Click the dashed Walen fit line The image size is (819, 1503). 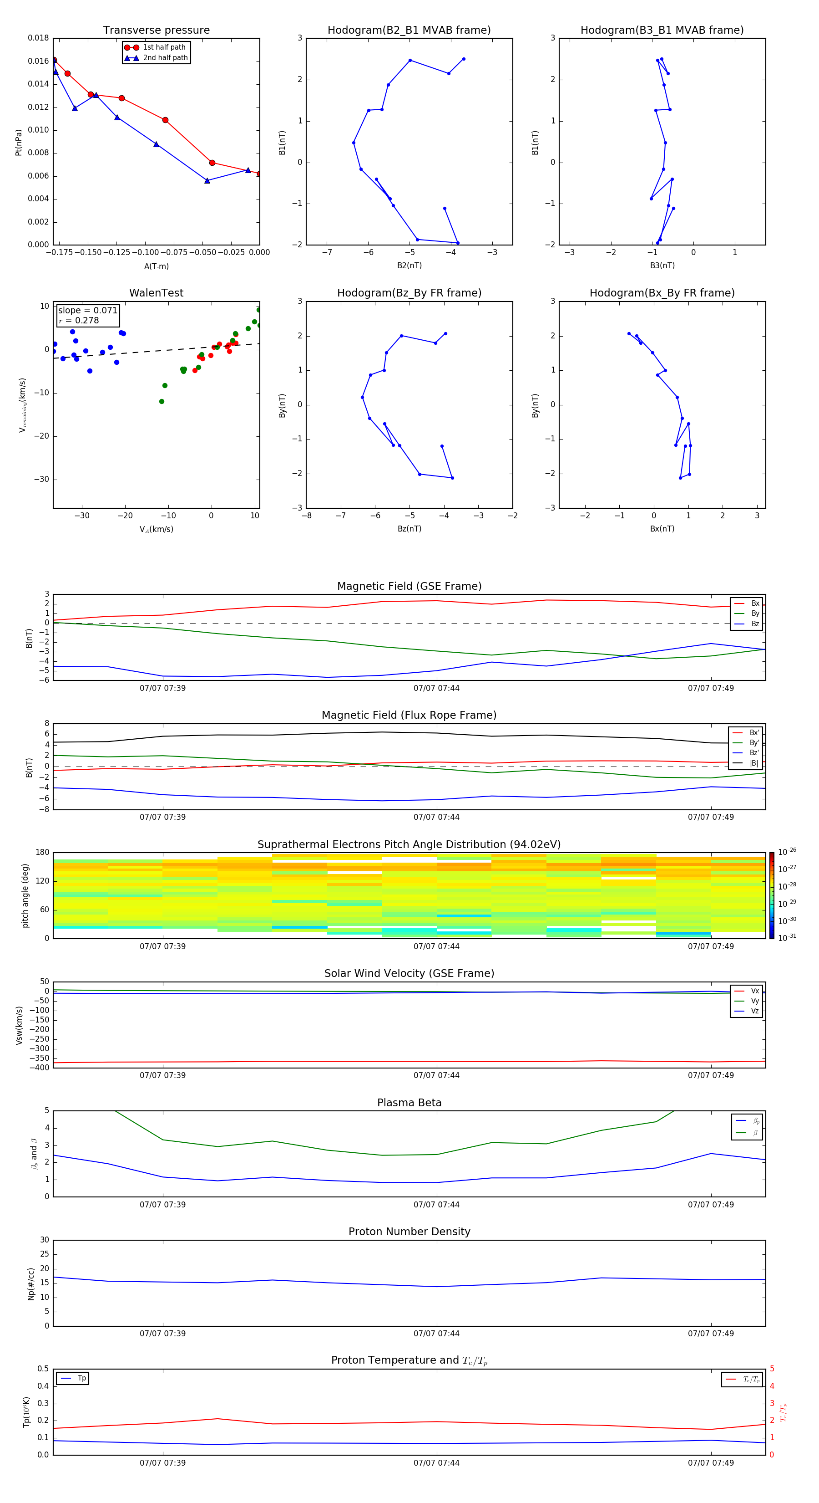156,351
